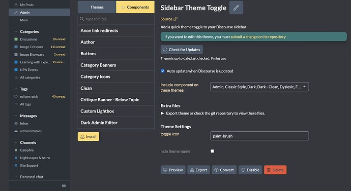
Task: Click the Discussions category color square
Action: tap(16, 39)
